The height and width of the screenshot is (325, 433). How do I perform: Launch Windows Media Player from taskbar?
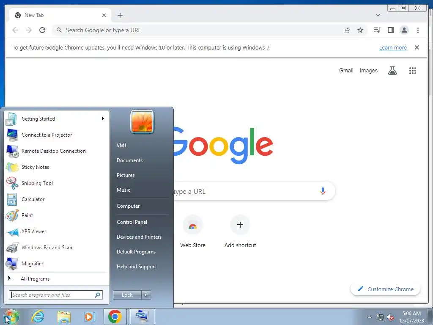[89, 317]
